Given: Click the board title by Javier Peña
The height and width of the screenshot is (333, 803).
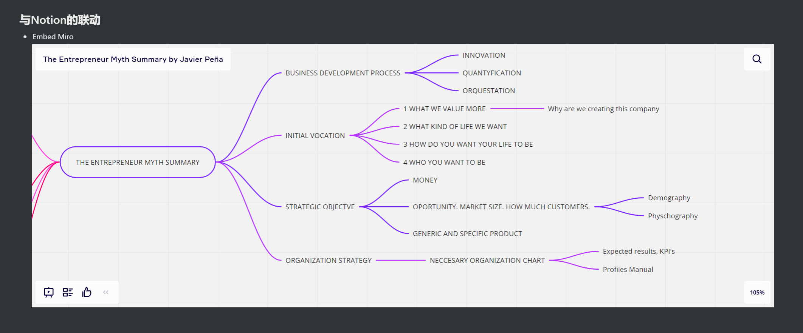Looking at the screenshot, I should coord(133,59).
